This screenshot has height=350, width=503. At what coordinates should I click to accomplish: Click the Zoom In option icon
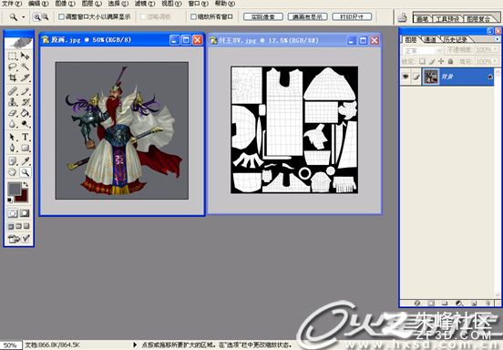(x=36, y=16)
